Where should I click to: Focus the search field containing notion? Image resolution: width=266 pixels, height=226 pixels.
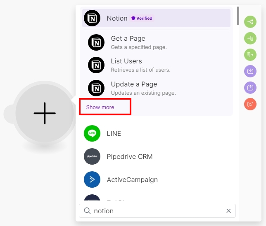coord(157,211)
